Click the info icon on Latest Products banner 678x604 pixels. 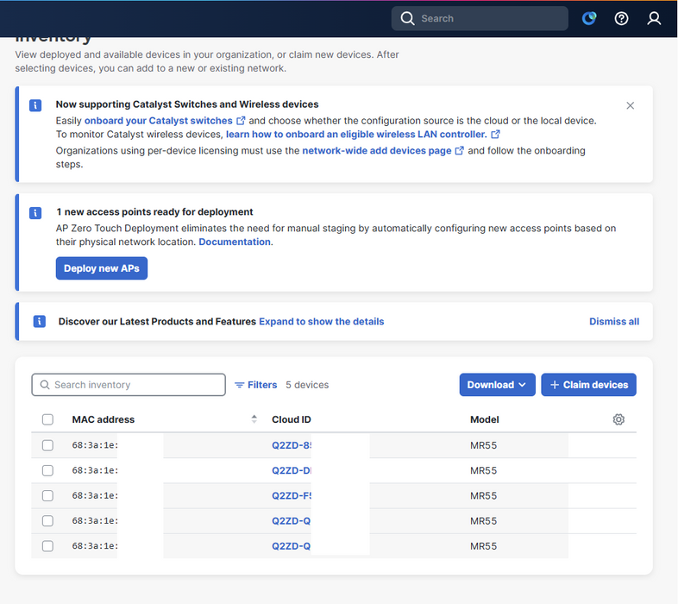point(40,322)
